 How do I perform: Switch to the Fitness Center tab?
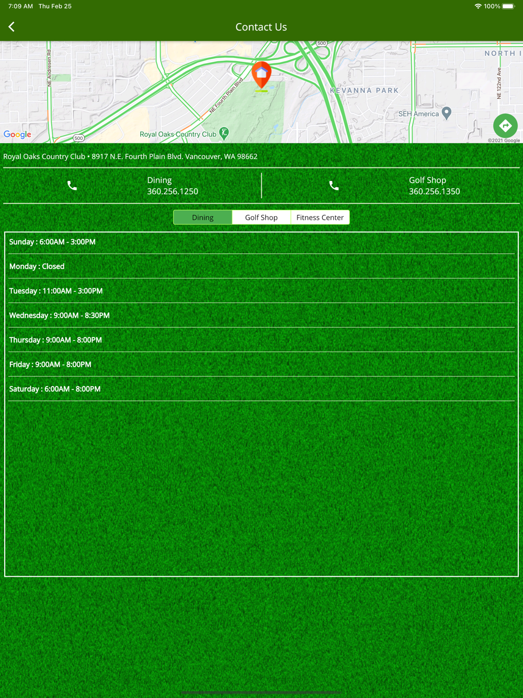320,218
